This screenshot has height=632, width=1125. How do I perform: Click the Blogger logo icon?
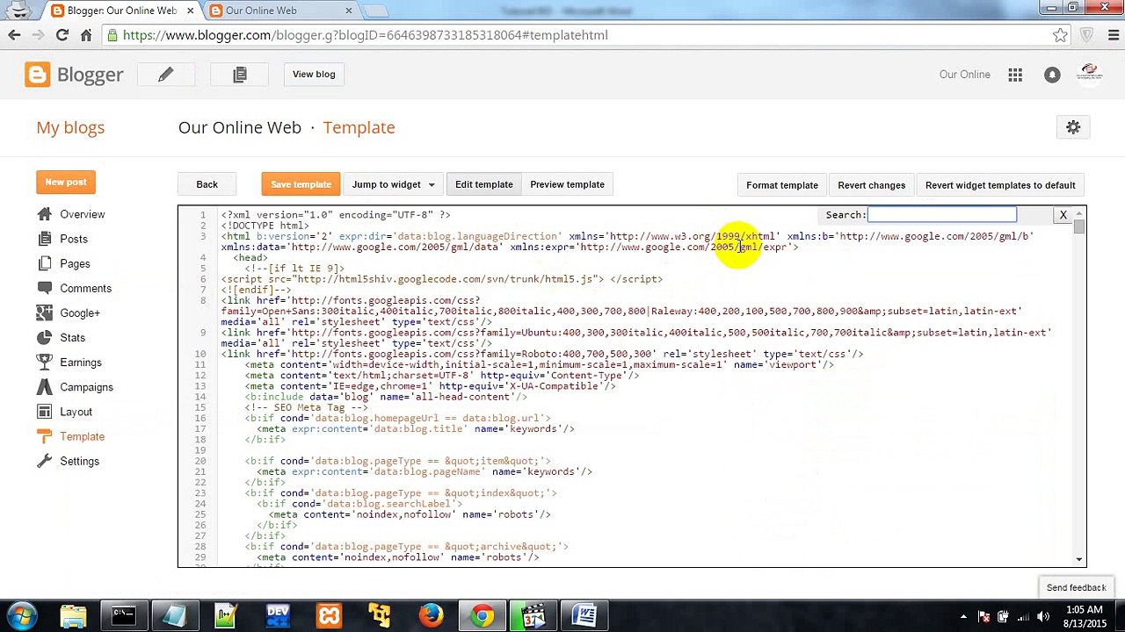(x=38, y=75)
